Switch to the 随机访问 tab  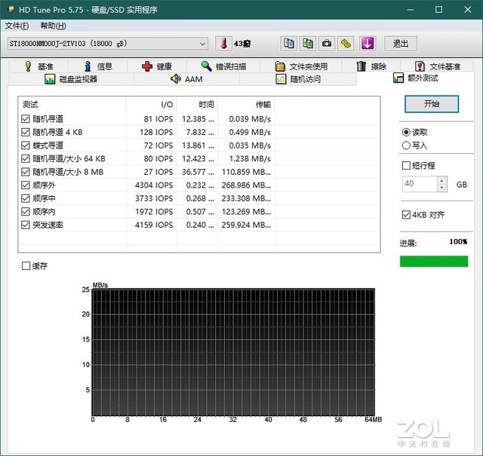[298, 79]
